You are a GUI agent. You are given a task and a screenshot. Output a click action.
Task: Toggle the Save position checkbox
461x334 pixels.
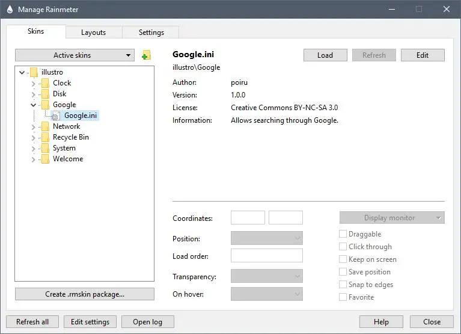click(343, 272)
